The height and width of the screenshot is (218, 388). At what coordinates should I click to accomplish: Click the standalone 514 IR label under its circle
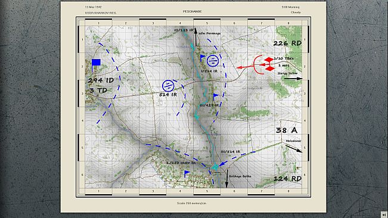click(x=168, y=95)
